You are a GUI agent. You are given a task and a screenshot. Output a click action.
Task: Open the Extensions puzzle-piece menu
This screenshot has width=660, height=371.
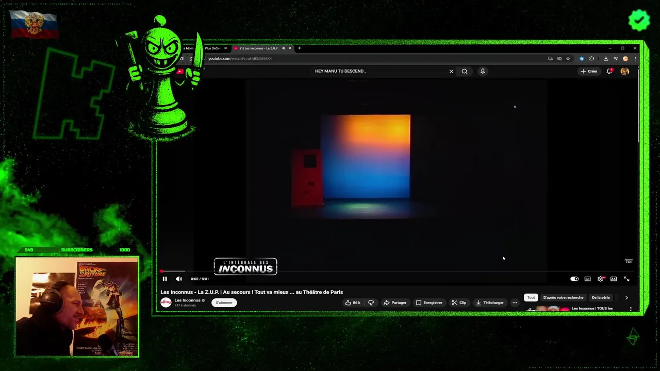591,59
